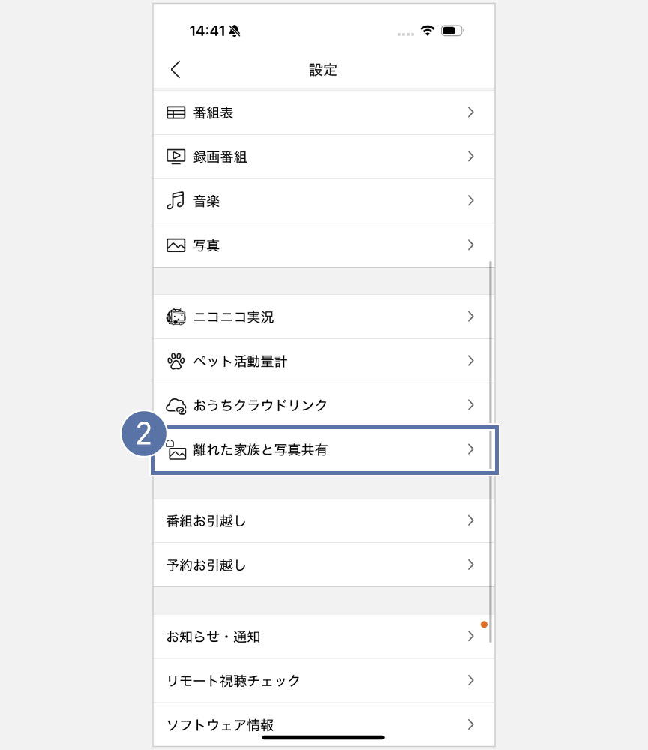
Task: Click the photo icon next to 写真
Action: (175, 244)
